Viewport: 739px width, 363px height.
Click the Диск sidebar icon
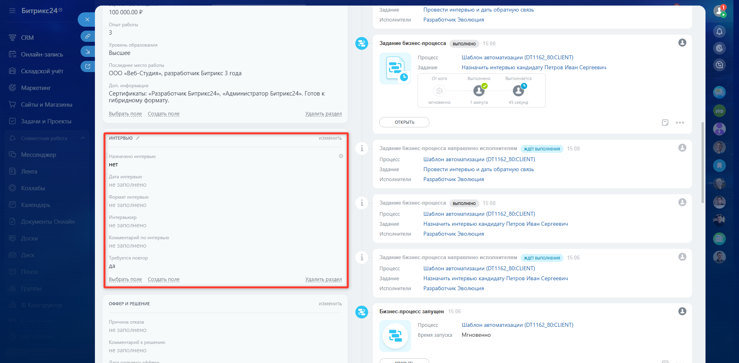12,255
